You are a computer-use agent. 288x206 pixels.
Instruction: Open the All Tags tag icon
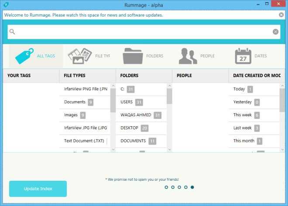point(24,56)
